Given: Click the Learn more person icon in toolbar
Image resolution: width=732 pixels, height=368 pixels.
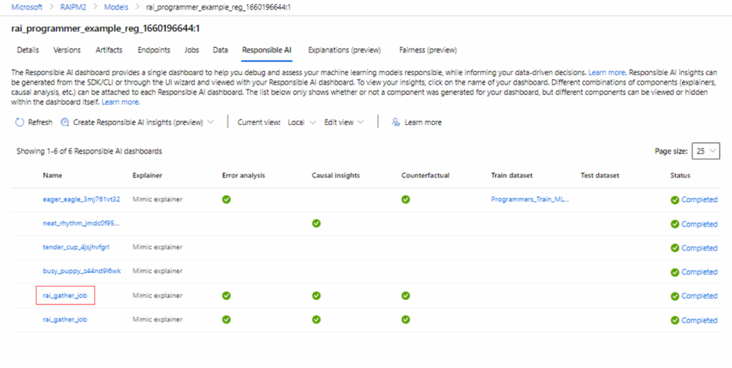Looking at the screenshot, I should [x=395, y=122].
